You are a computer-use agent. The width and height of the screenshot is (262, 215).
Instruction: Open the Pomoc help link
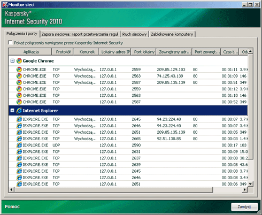(x=12, y=206)
